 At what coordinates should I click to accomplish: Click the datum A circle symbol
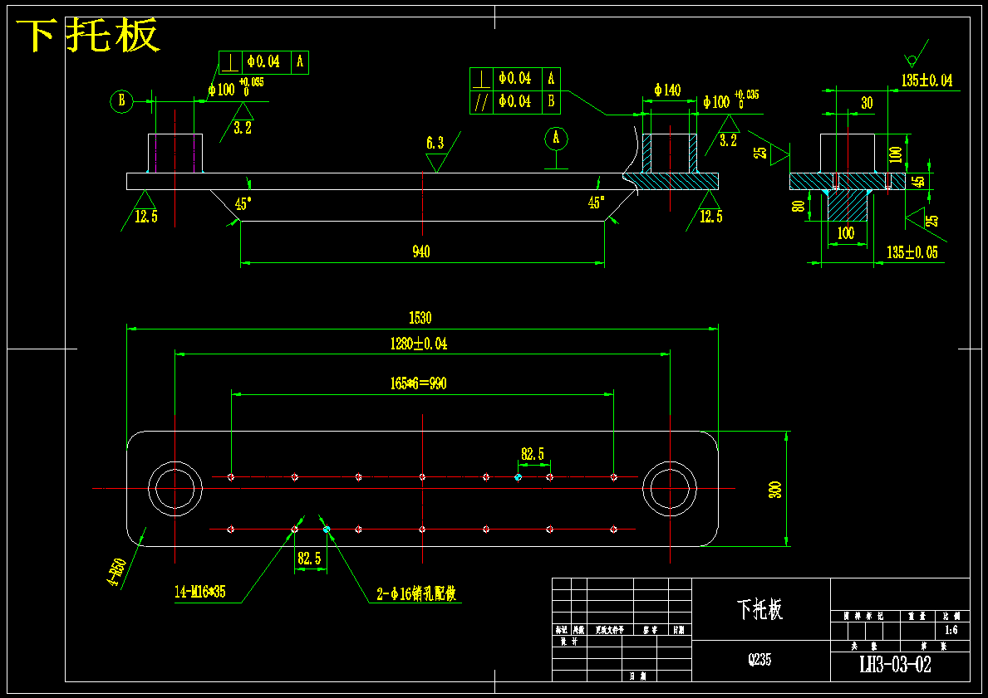tap(556, 139)
